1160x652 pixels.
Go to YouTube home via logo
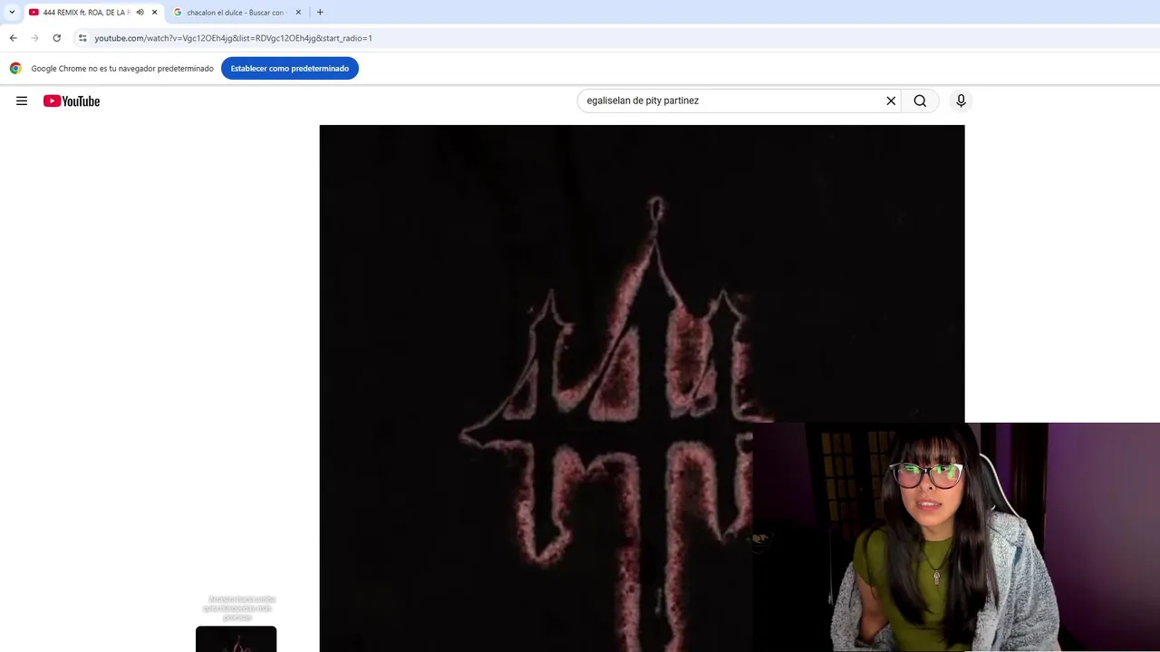[x=72, y=101]
